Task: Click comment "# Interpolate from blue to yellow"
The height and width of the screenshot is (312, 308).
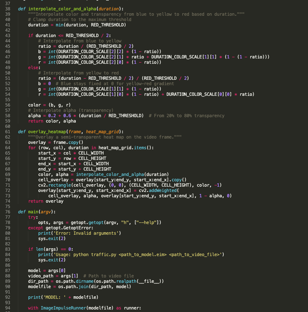Action: 80,41
